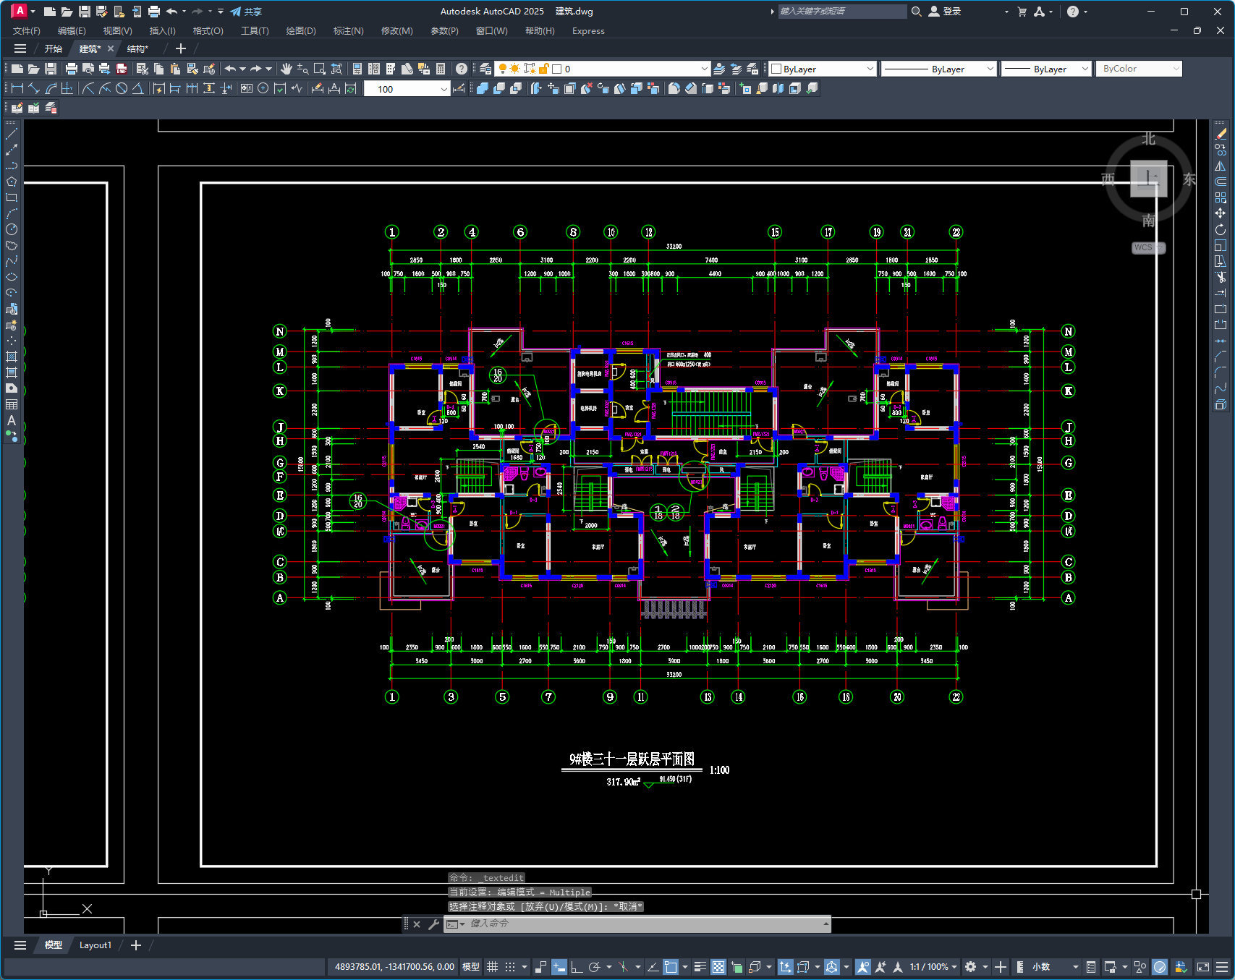This screenshot has height=980, width=1235.
Task: Open the 绘图(D) menu
Action: 301,31
